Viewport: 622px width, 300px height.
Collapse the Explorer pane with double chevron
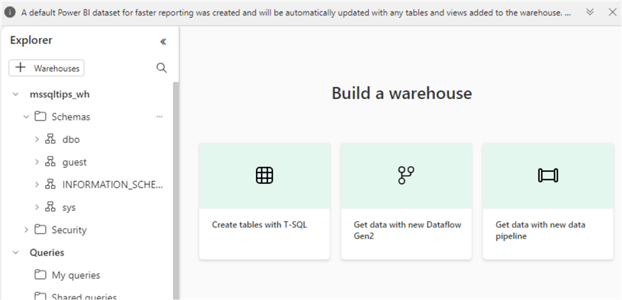pos(163,42)
